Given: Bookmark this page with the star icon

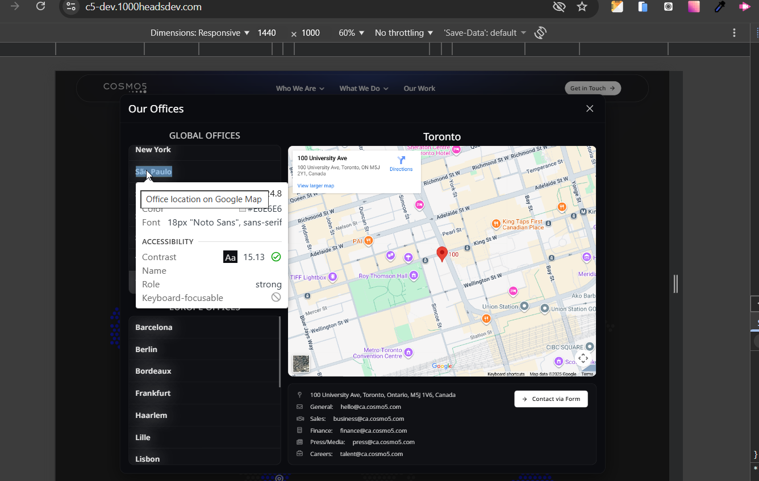Looking at the screenshot, I should 582,7.
